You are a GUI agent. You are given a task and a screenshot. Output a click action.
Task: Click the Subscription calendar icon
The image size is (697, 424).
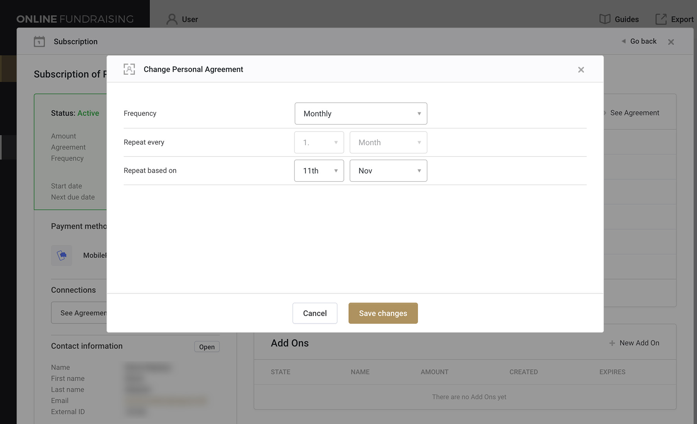tap(39, 41)
